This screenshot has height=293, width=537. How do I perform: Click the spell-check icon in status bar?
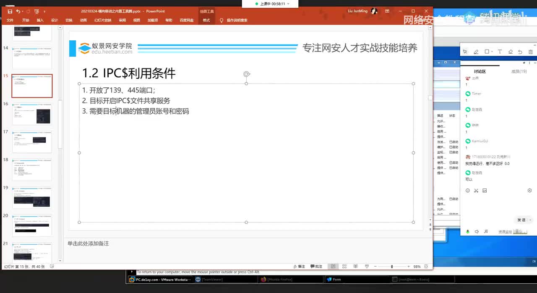[x=52, y=267]
